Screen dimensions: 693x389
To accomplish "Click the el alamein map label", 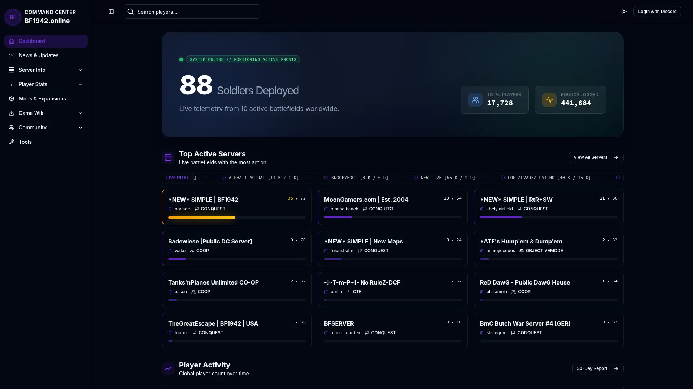I will coord(497,292).
